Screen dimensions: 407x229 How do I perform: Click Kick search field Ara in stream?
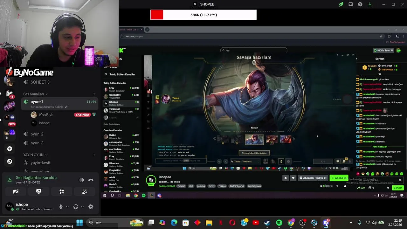click(254, 50)
